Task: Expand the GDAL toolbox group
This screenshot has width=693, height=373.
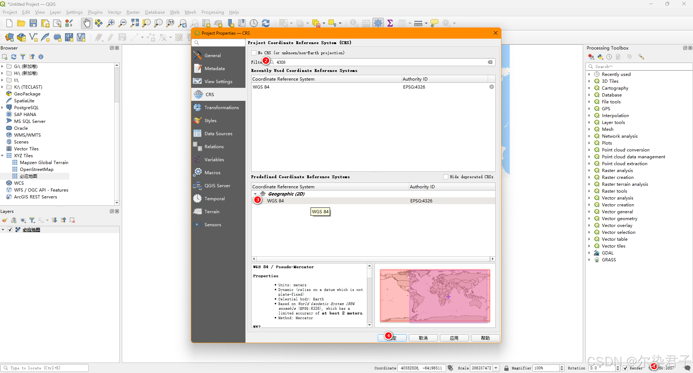Action: [589, 253]
